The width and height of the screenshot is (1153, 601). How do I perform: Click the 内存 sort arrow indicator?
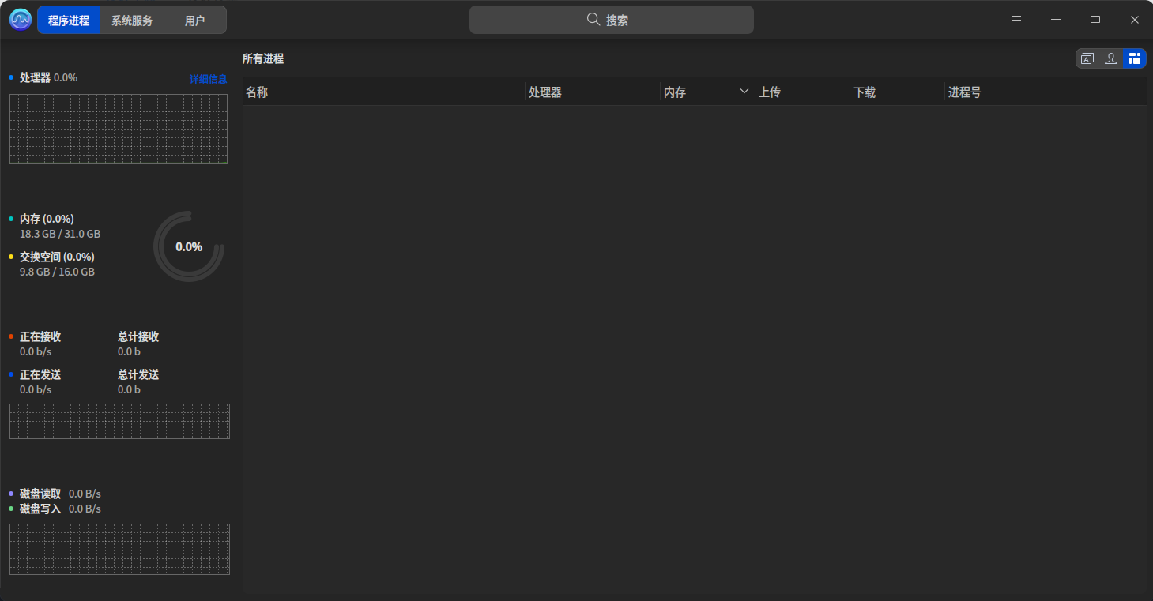pyautogui.click(x=744, y=92)
